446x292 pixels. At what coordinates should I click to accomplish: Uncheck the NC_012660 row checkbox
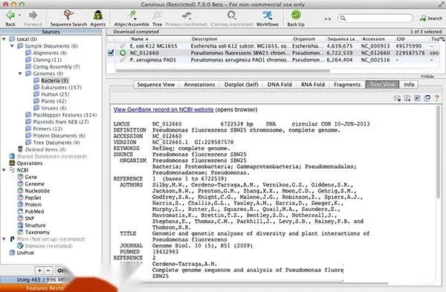(x=111, y=53)
